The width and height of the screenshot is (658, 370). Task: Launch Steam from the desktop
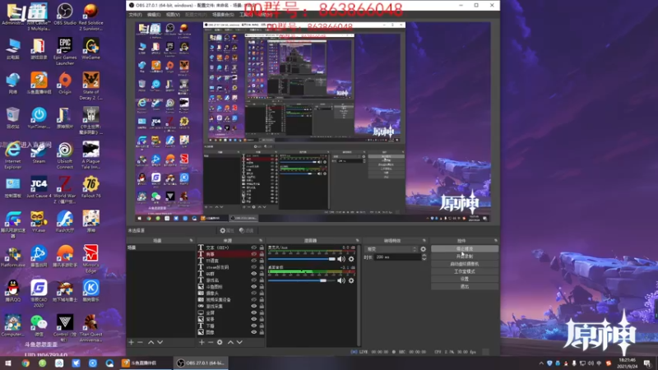click(x=39, y=153)
